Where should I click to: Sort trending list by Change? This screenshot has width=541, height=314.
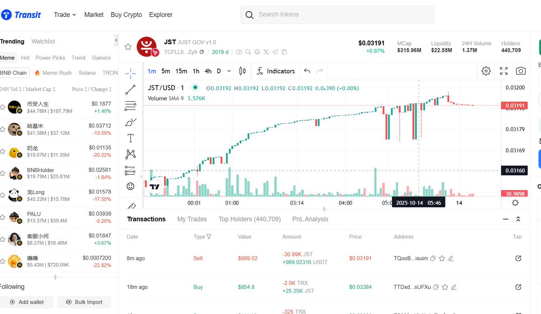pos(101,89)
